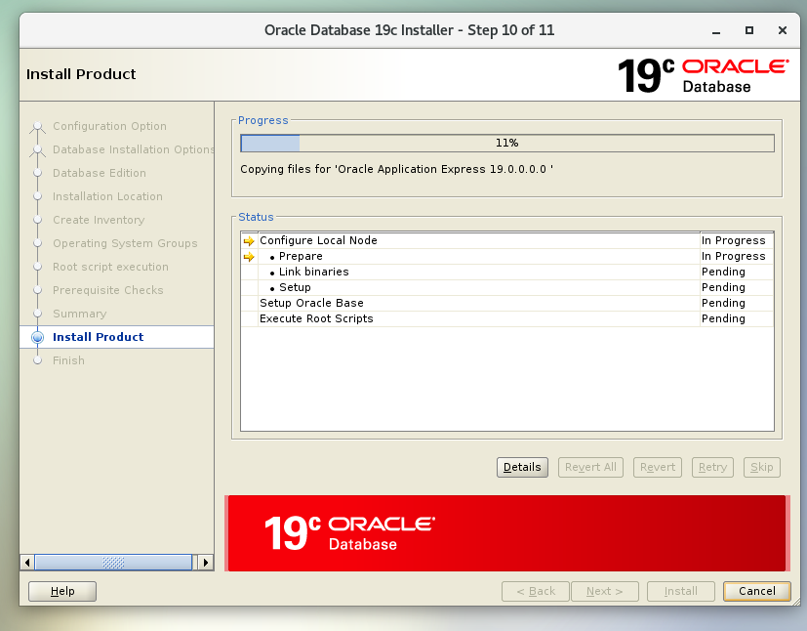The height and width of the screenshot is (631, 807).
Task: Maximize the installer window
Action: tap(749, 30)
